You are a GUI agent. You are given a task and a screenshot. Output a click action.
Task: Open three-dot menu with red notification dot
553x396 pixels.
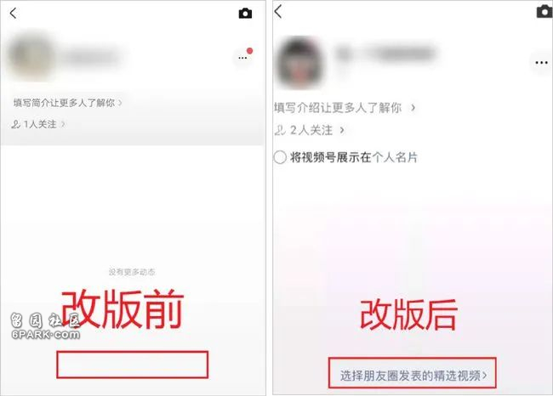[x=243, y=58]
